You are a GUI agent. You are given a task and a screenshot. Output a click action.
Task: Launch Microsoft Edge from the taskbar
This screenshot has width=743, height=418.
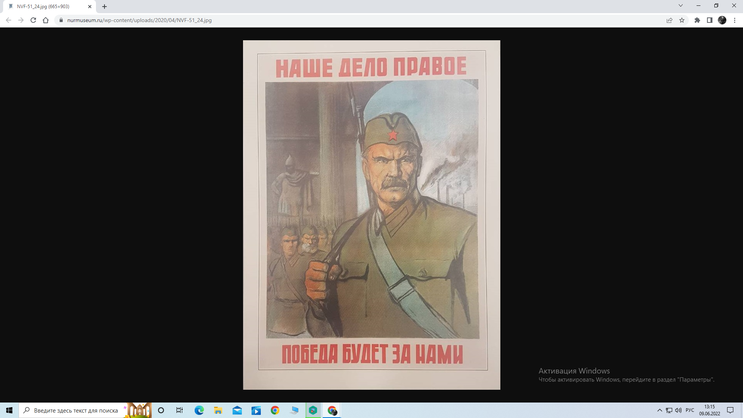pos(199,410)
